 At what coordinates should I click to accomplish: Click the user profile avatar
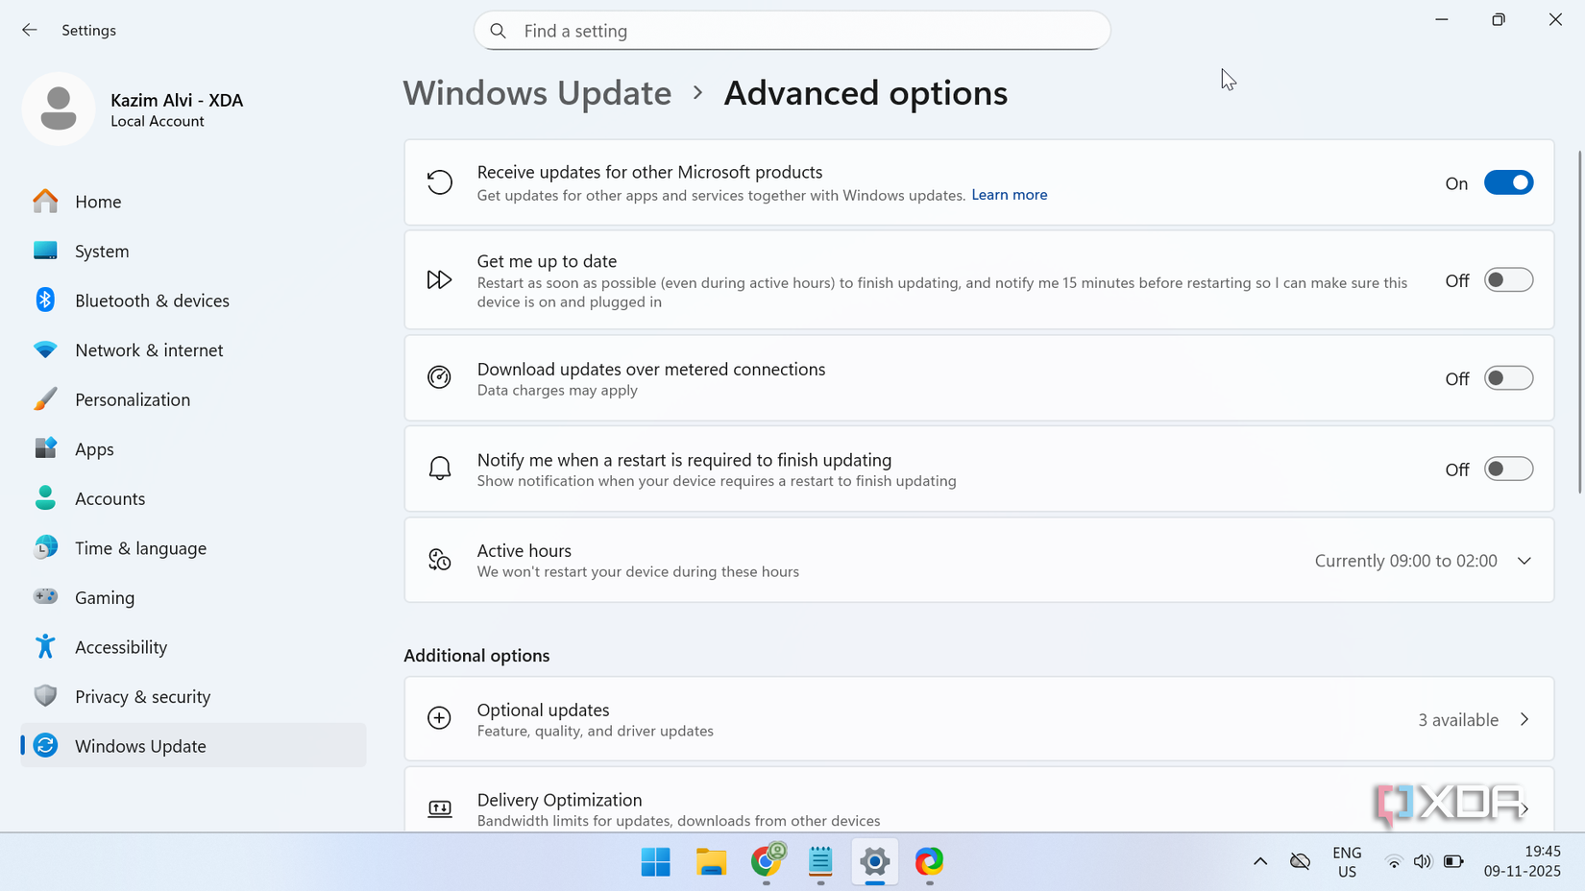(59, 108)
